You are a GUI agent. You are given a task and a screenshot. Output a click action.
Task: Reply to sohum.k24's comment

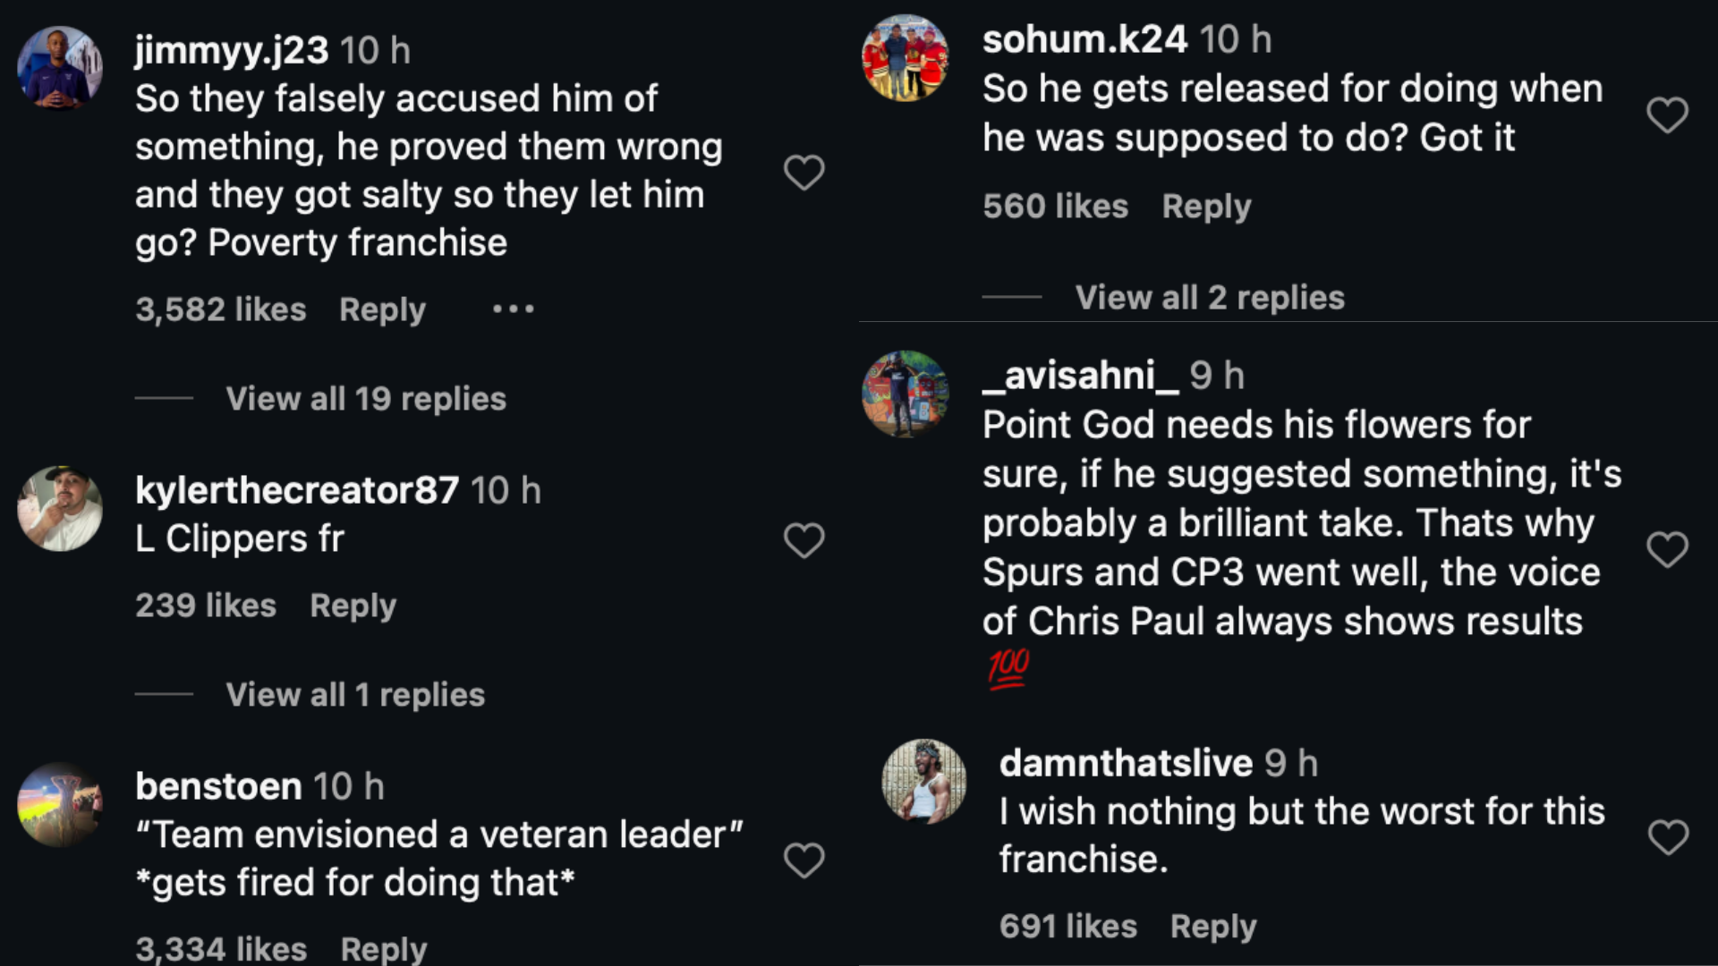tap(1205, 207)
